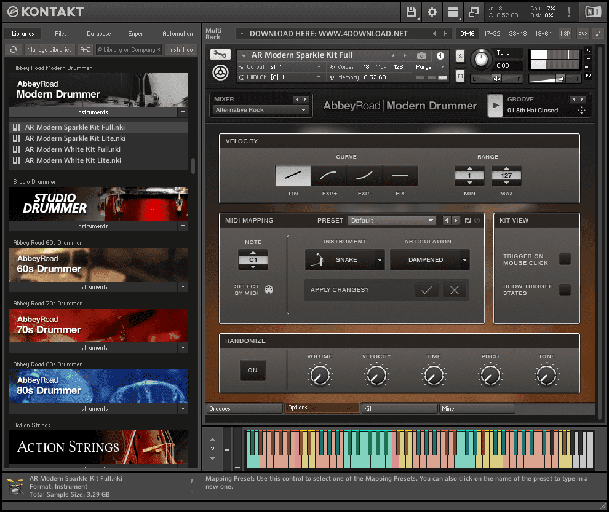The height and width of the screenshot is (512, 609).
Task: Toggle AUX button in instrument header
Action: tap(589, 67)
